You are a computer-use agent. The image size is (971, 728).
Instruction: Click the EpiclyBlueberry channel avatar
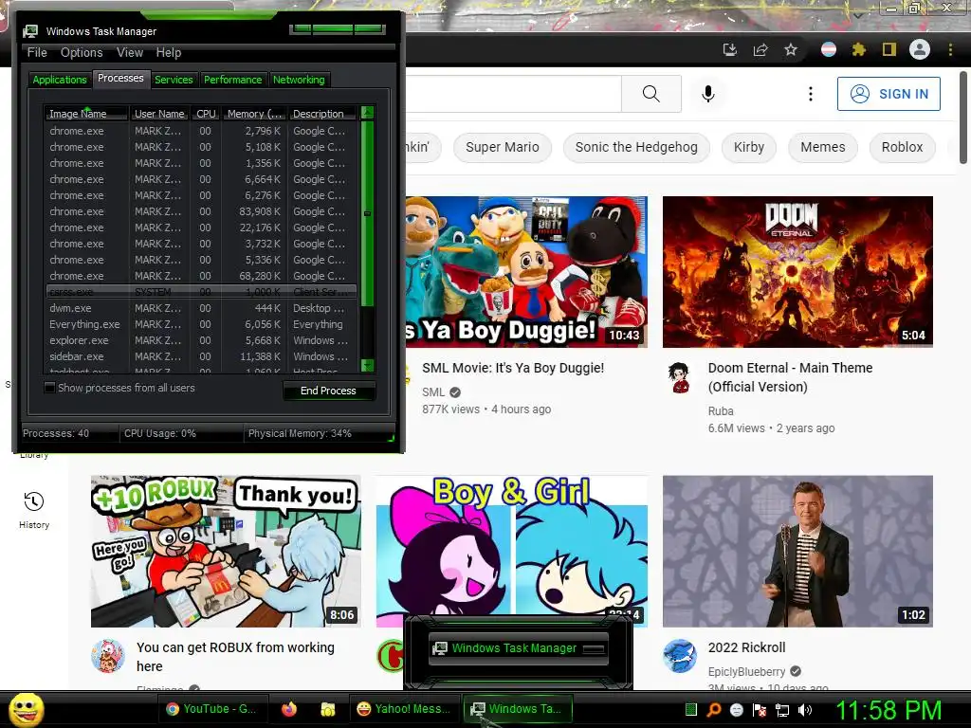tap(680, 656)
